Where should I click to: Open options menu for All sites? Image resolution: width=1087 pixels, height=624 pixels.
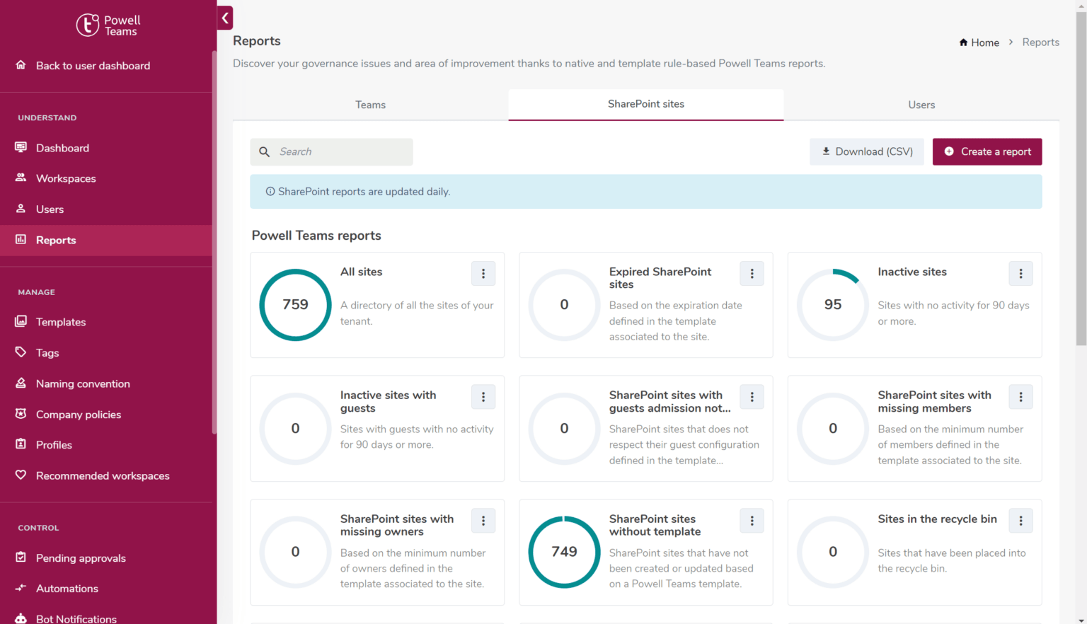click(x=483, y=274)
